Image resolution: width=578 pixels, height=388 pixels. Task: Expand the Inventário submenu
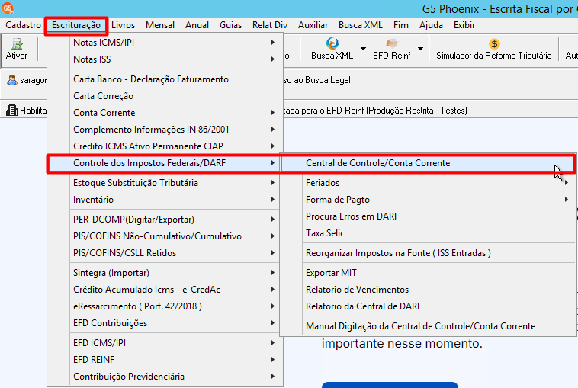click(165, 200)
